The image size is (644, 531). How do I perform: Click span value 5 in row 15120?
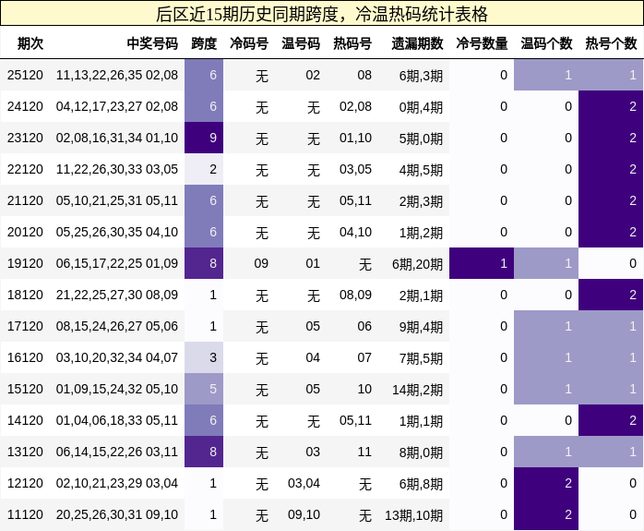click(x=204, y=389)
